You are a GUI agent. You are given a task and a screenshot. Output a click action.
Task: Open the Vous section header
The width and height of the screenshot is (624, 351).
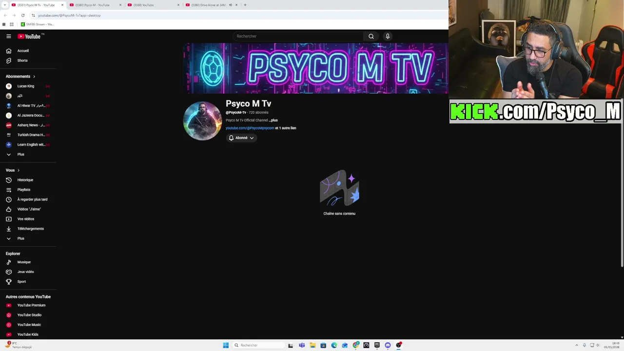pos(13,170)
